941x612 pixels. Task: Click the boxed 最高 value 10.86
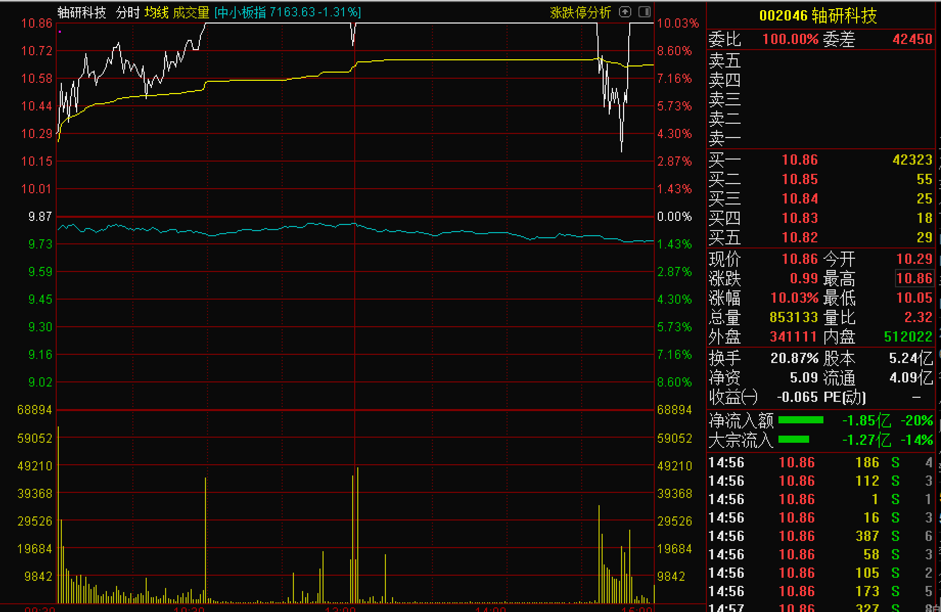914,278
